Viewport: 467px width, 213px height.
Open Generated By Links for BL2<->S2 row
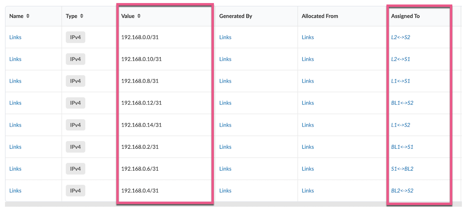tap(225, 191)
